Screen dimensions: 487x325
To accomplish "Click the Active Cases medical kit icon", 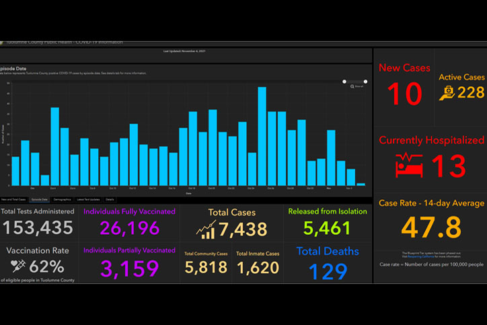I will tap(447, 94).
